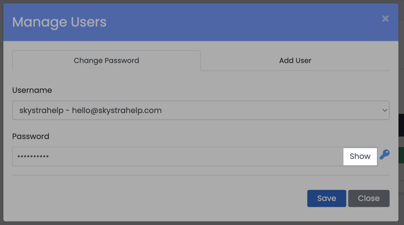Image resolution: width=404 pixels, height=225 pixels.
Task: Show the hidden password
Action: point(360,156)
